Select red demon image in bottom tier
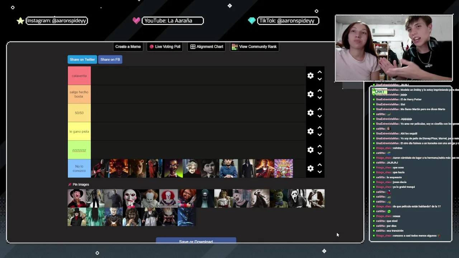The width and height of the screenshot is (459, 258). pos(118,168)
